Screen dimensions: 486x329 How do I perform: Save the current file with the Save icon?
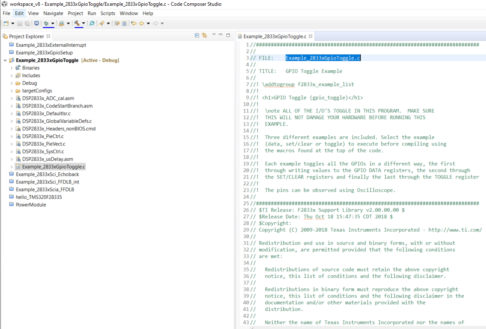[19, 23]
